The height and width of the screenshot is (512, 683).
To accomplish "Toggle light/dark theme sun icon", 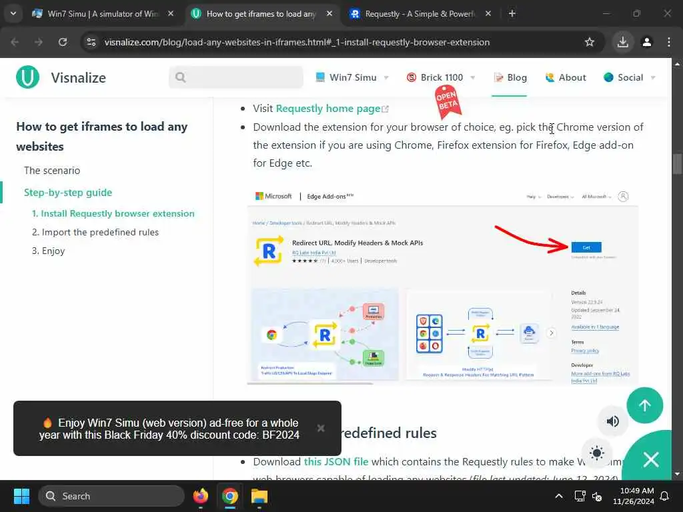I will pos(597,453).
